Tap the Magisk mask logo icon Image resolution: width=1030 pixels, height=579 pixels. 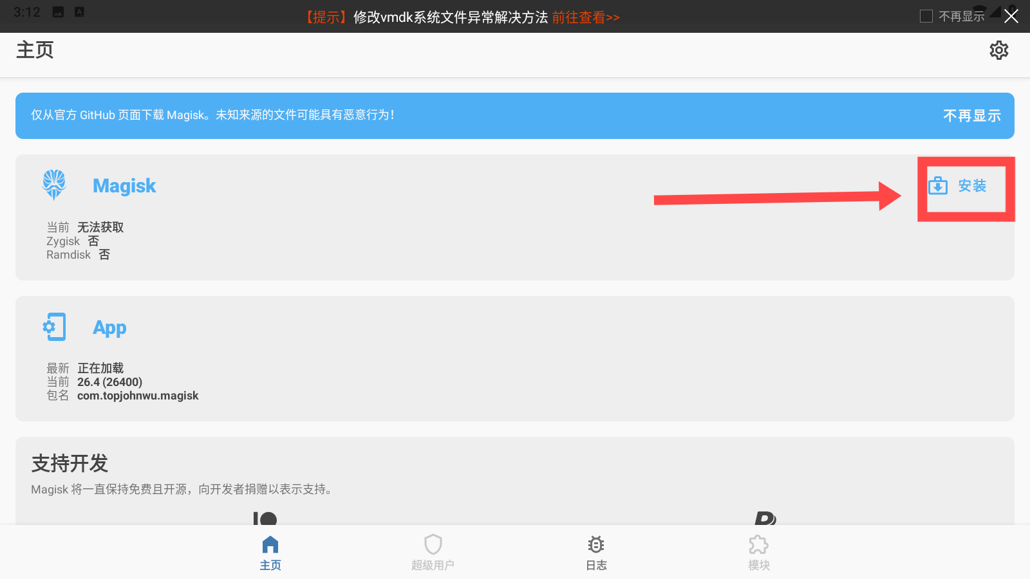coord(54,185)
